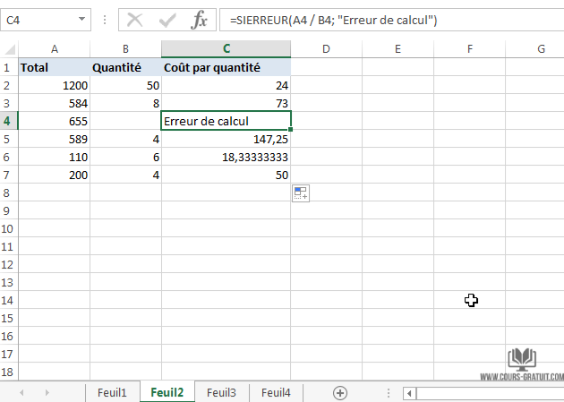Click the Insert Function fx icon
564x402 pixels.
[x=200, y=20]
